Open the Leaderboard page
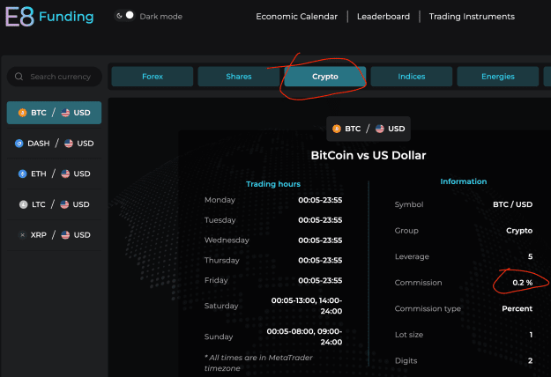 coord(383,17)
